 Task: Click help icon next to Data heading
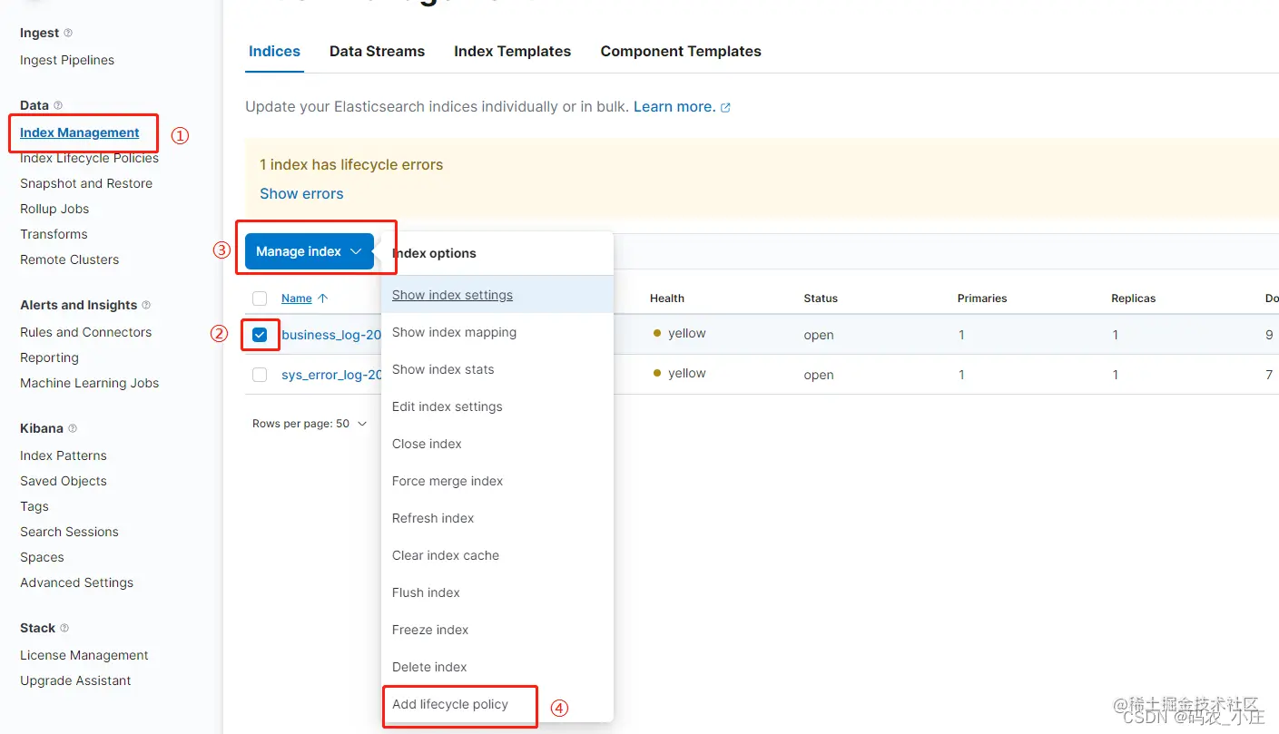pos(58,105)
